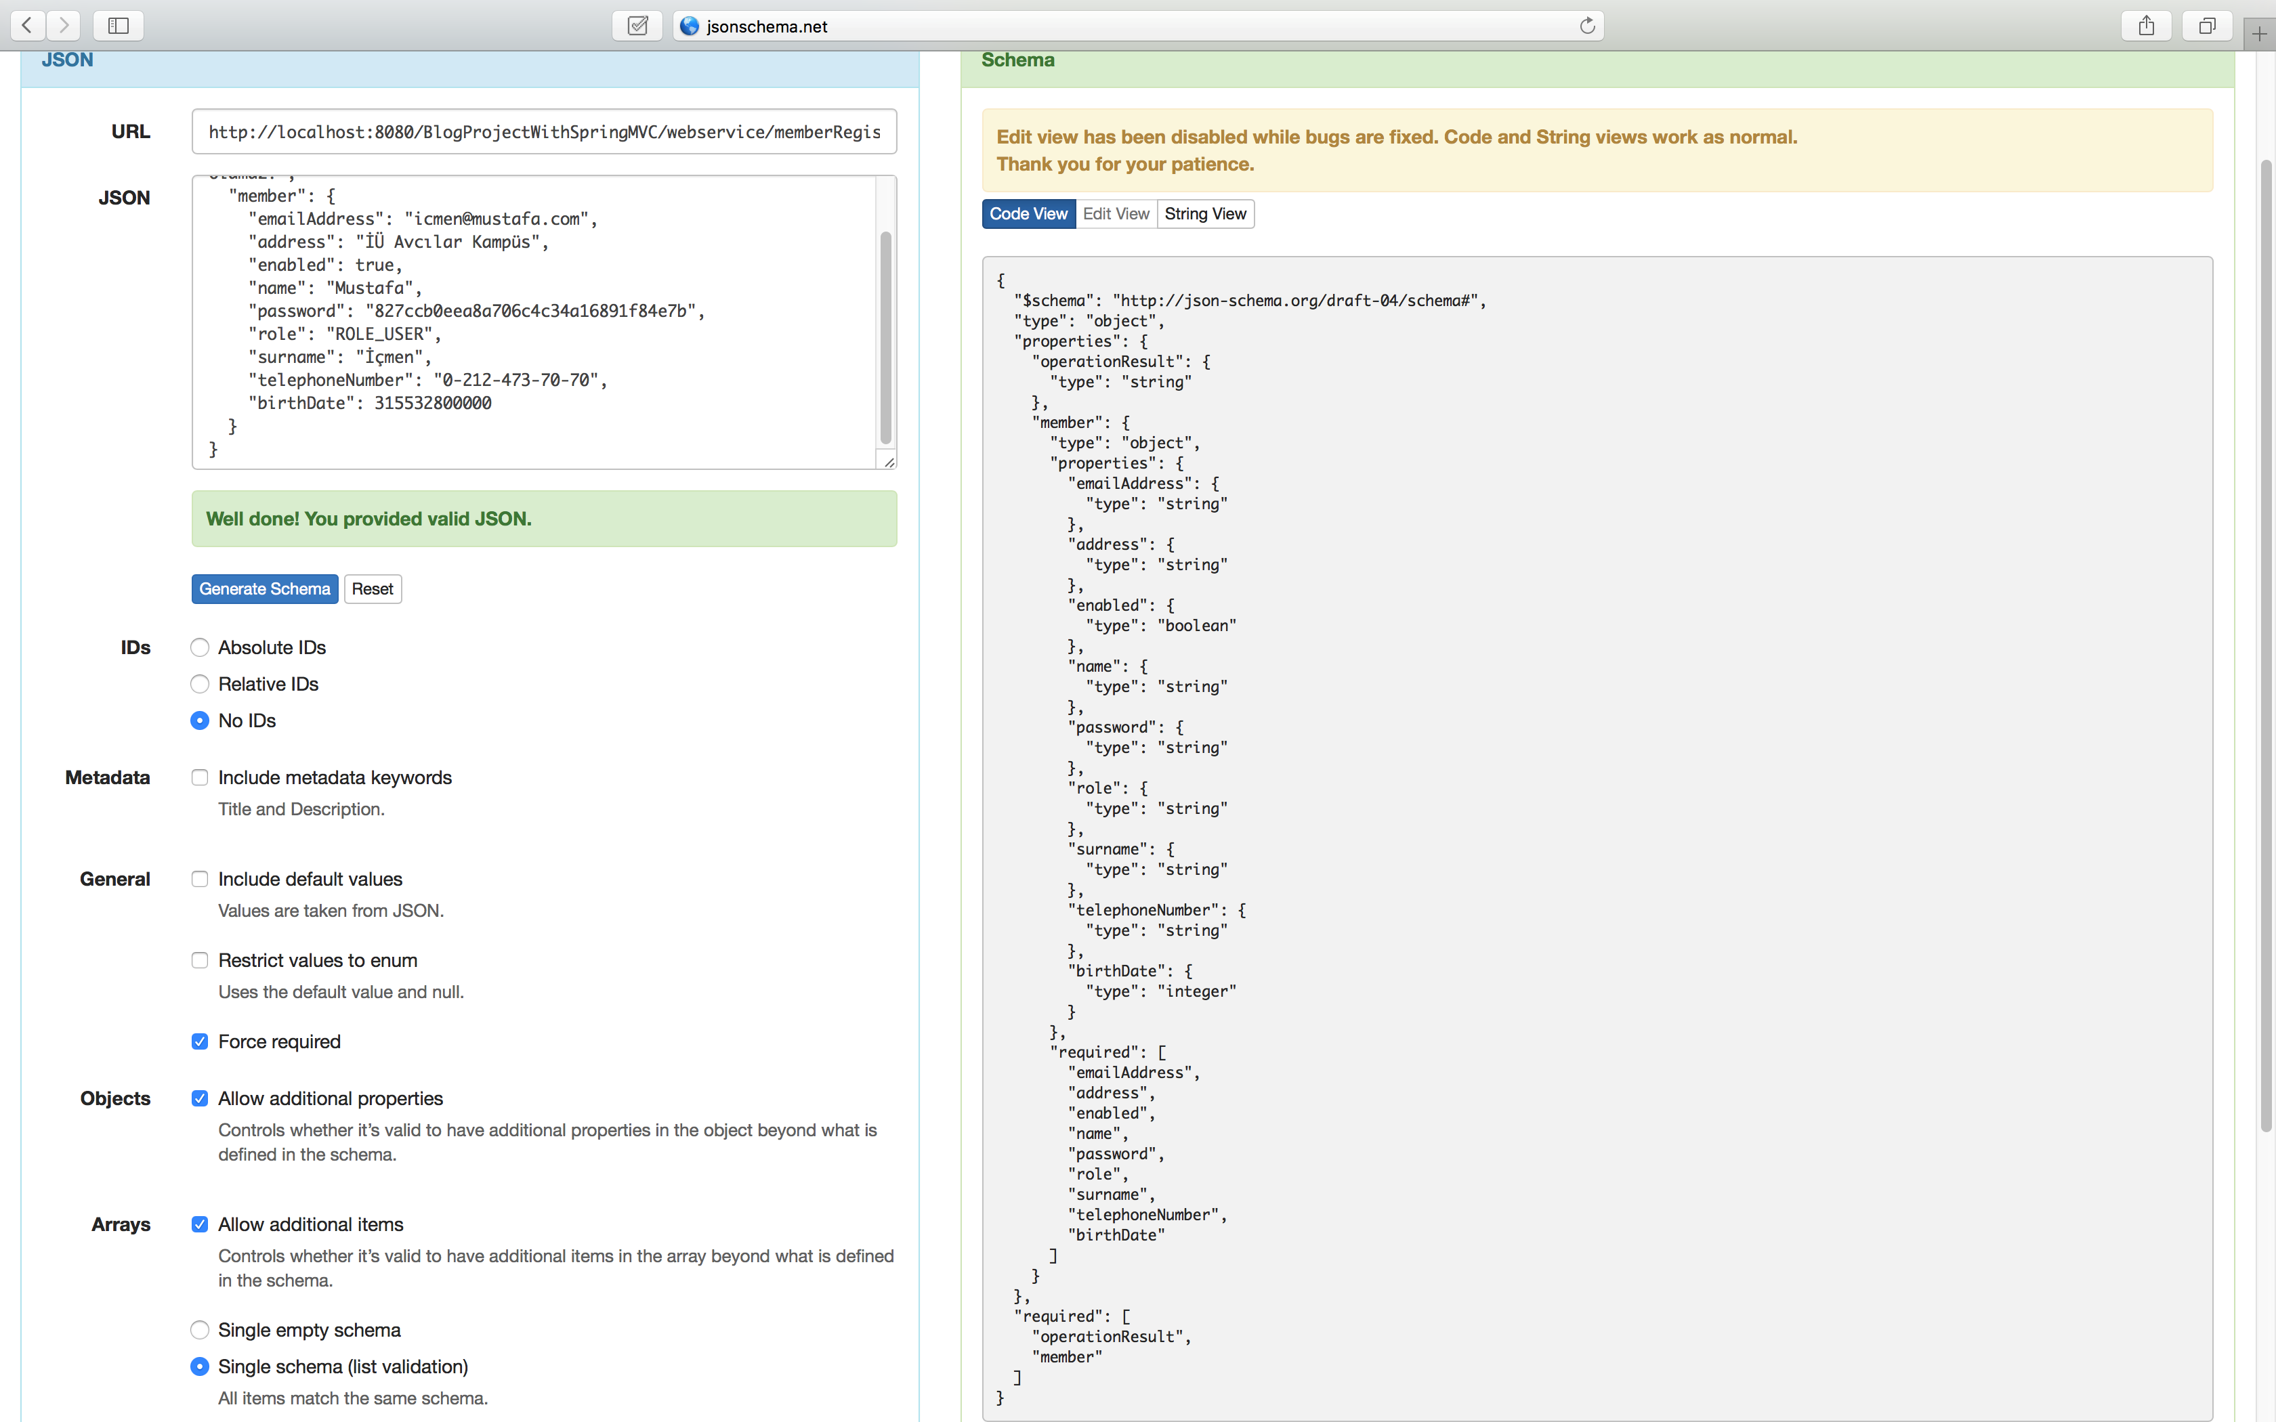Click "emailAddress" in the member required list

1133,1073
